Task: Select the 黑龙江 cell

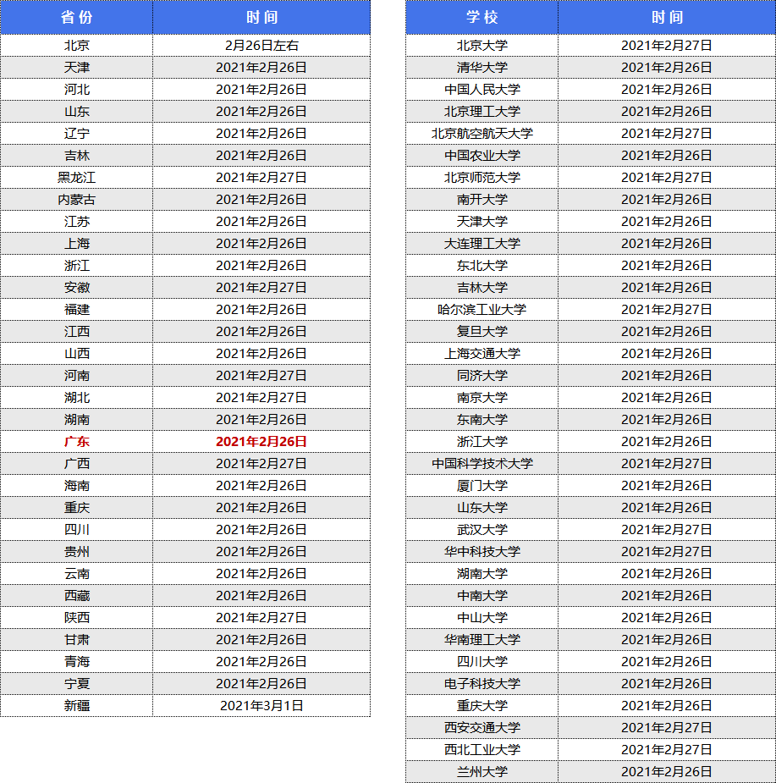Action: [76, 177]
